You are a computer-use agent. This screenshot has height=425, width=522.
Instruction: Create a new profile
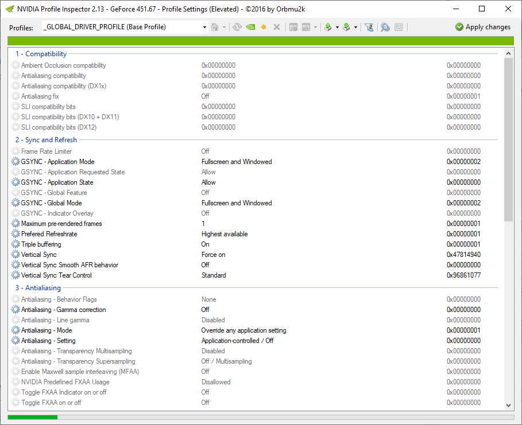(x=263, y=26)
